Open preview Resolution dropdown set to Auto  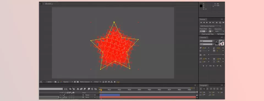coord(219,31)
